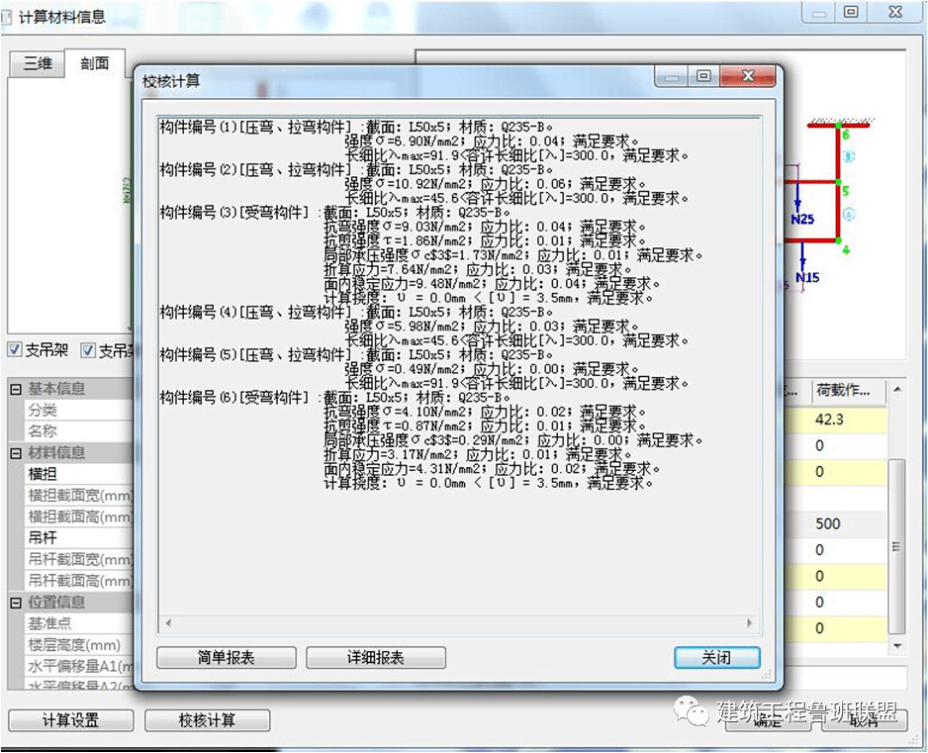Viewport: 928px width, 753px height.
Task: Minimize the 校核计算 dialog
Action: pos(674,76)
